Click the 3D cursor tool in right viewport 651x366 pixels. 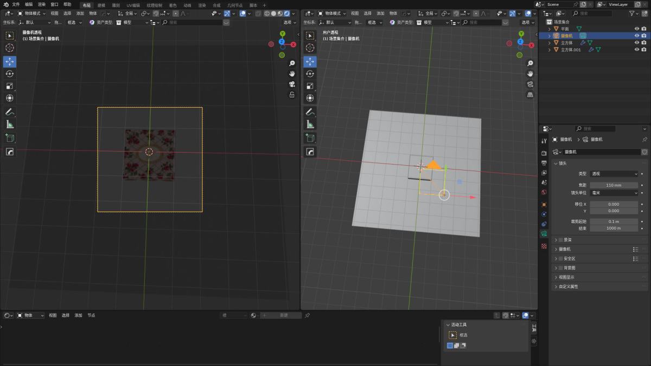pos(310,48)
